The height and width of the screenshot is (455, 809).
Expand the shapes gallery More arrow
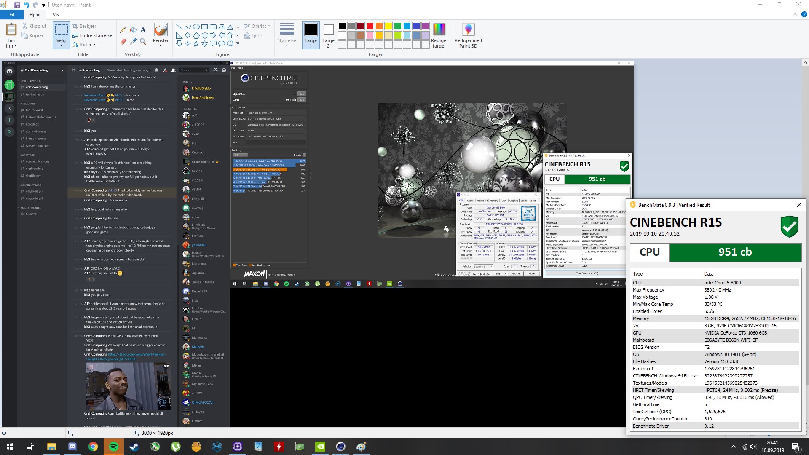point(238,44)
